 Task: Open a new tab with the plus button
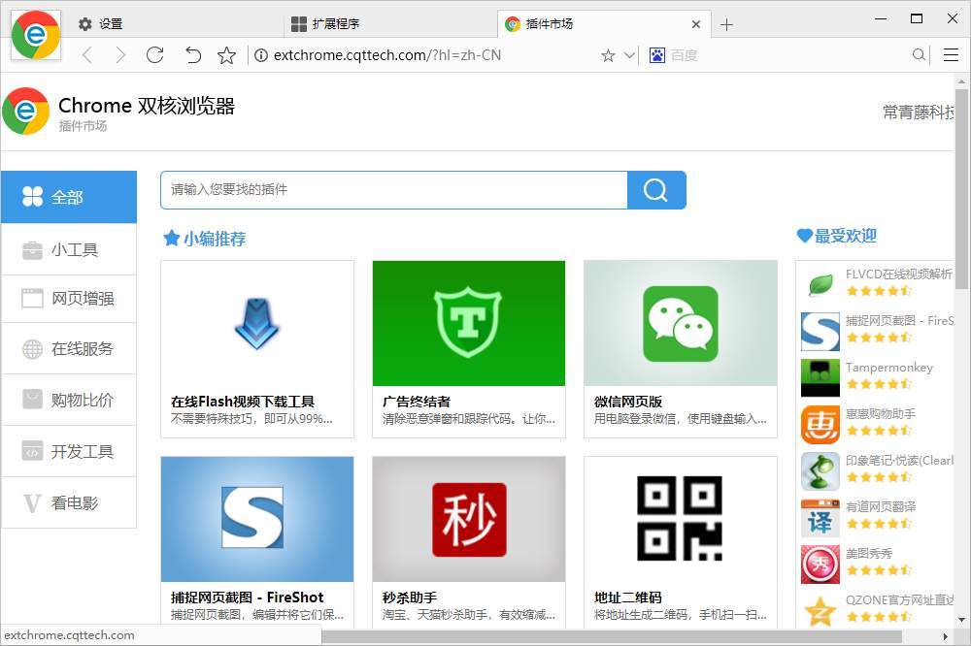click(x=727, y=25)
